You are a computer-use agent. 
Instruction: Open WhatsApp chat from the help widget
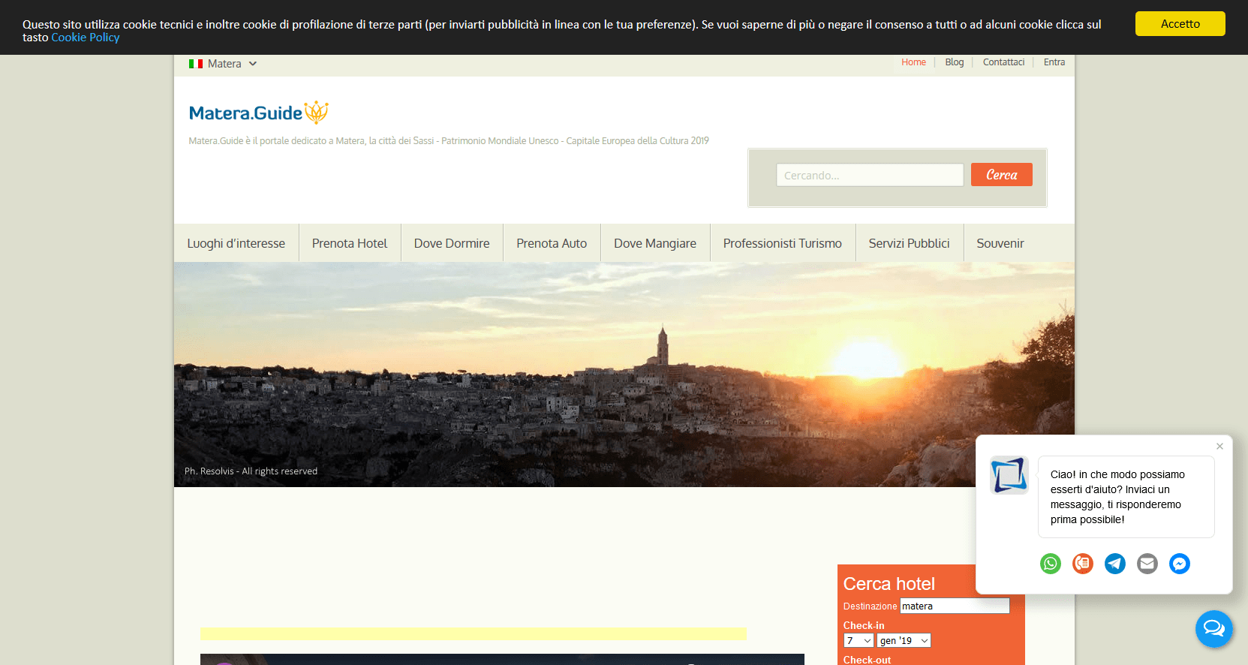tap(1051, 564)
